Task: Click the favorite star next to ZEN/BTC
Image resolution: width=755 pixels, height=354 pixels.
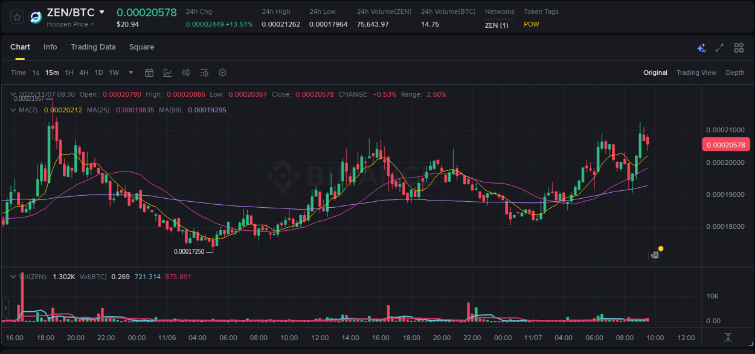Action: click(17, 16)
